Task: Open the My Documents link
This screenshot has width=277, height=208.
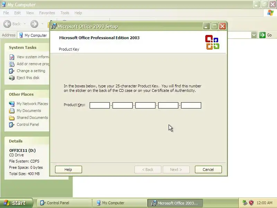Action: point(29,111)
